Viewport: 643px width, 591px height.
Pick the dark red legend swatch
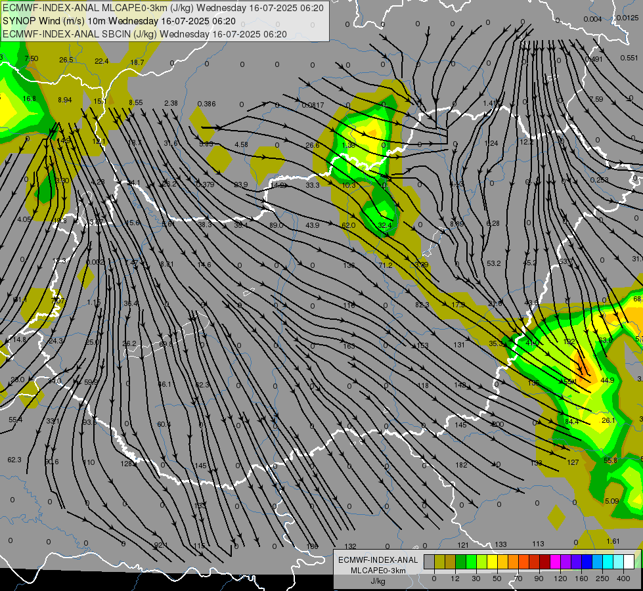pyautogui.click(x=544, y=561)
